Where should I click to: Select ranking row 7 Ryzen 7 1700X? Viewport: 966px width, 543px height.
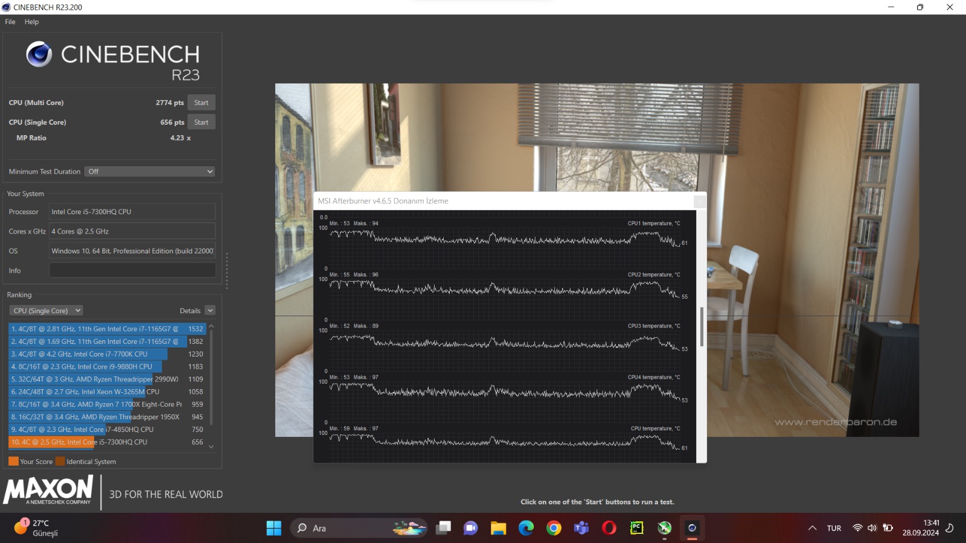[x=107, y=404]
